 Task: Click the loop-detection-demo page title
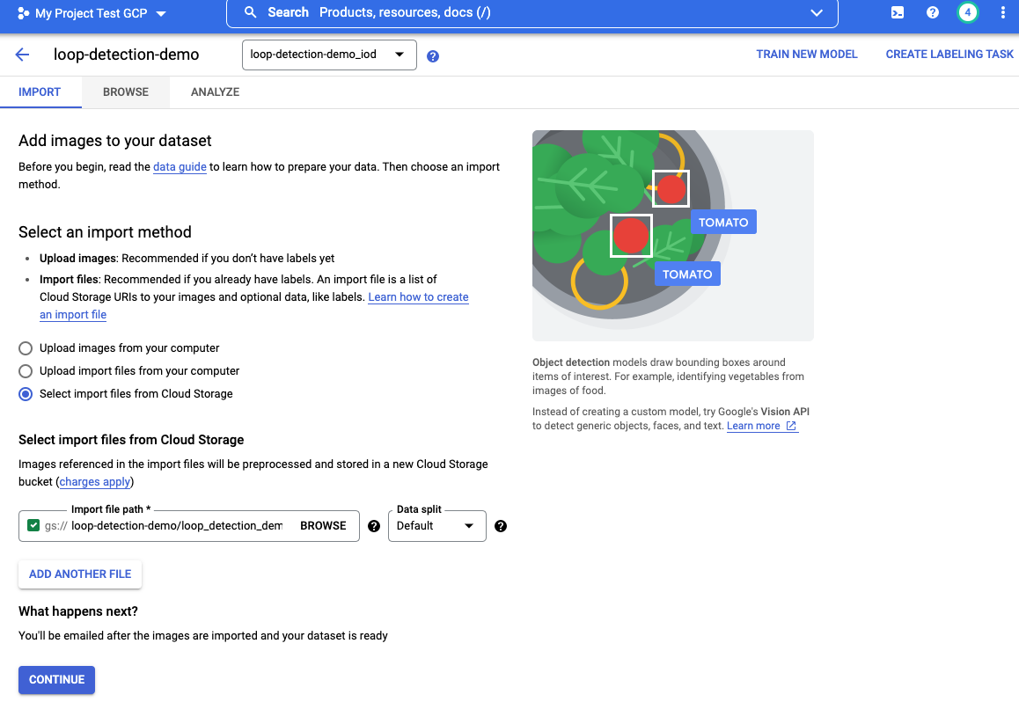coord(126,55)
